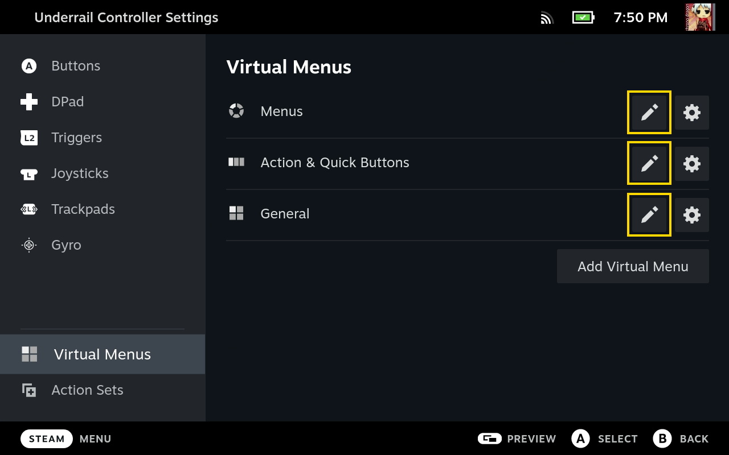This screenshot has width=729, height=455.
Task: Open gear settings for Action & Quick Buttons
Action: [691, 164]
